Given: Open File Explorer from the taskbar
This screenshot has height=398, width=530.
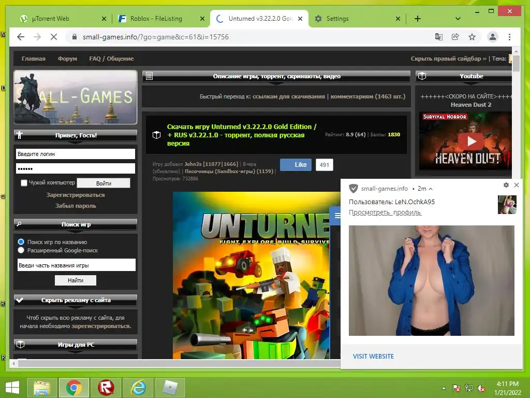Looking at the screenshot, I should point(41,388).
